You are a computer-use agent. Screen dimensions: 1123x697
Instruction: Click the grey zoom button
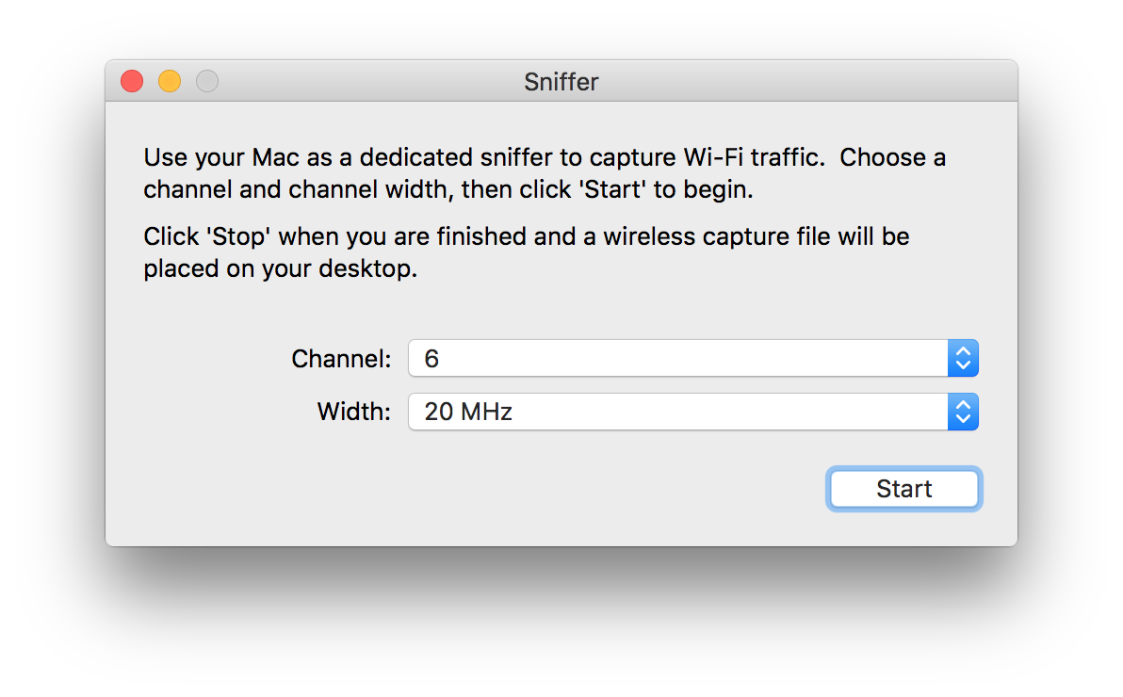click(206, 81)
